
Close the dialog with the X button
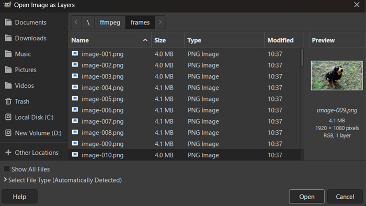pyautogui.click(x=357, y=5)
